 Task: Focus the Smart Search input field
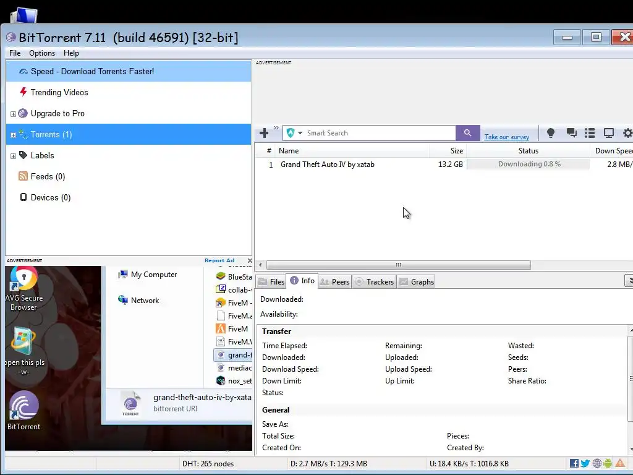pyautogui.click(x=380, y=133)
